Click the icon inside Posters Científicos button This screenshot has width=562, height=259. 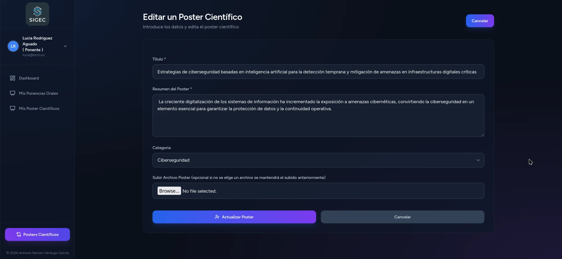pyautogui.click(x=19, y=234)
